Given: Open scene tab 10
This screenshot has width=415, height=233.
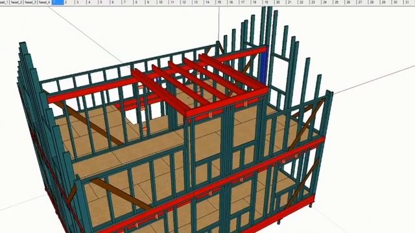Looking at the screenshot, I should tap(163, 3).
